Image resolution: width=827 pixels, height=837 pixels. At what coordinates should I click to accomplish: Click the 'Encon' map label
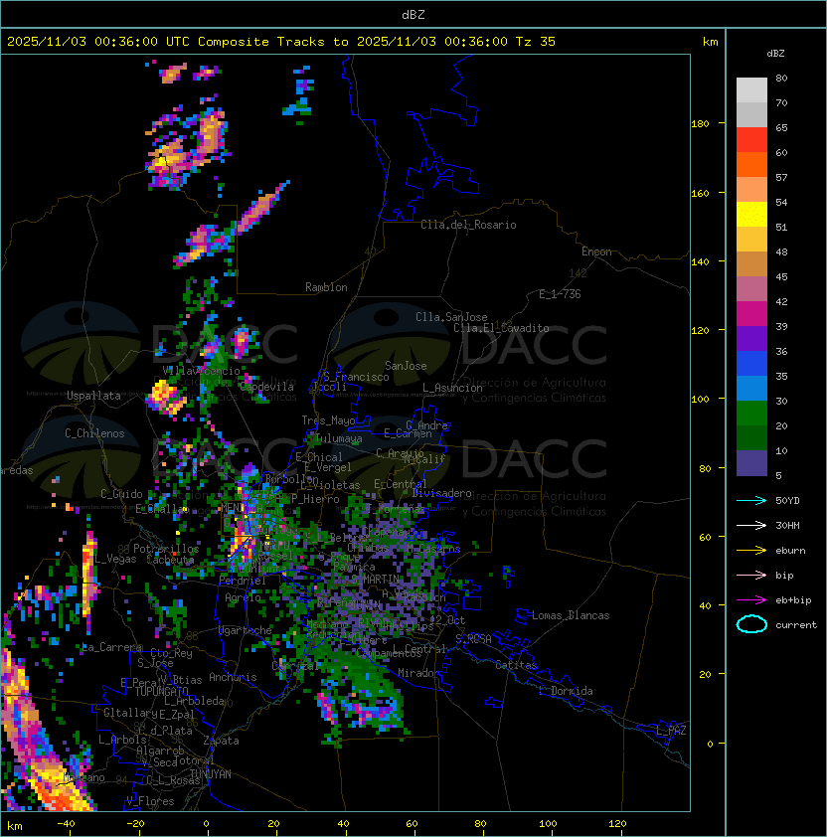596,251
